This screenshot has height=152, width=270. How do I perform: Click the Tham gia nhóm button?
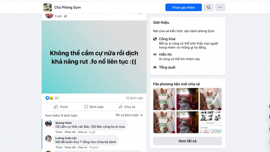click(x=183, y=7)
